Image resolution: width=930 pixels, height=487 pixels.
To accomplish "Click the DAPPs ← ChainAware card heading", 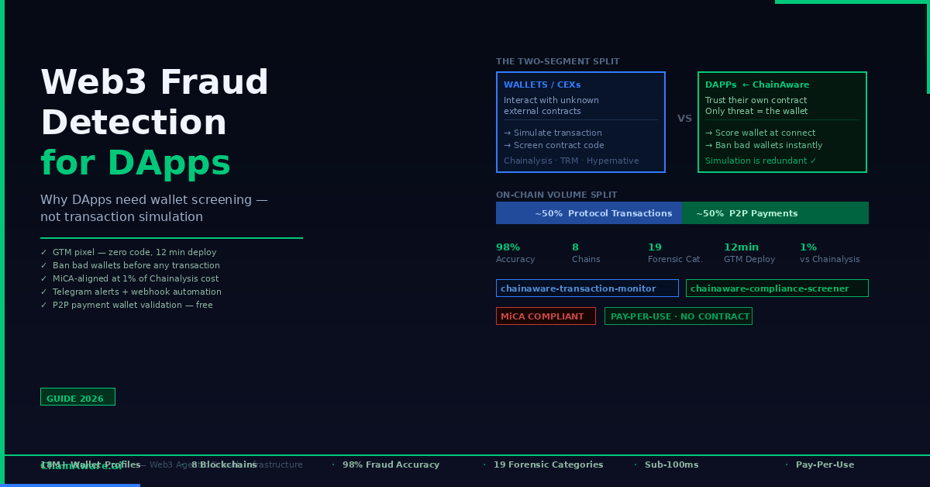I will coord(756,85).
